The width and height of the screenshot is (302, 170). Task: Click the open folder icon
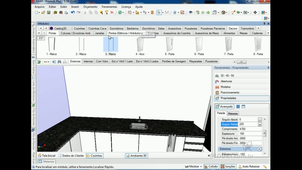pyautogui.click(x=43, y=13)
